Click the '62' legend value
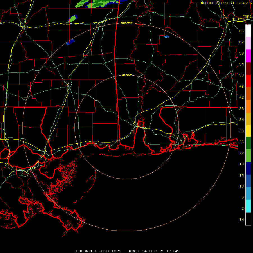Image resolution: width=253 pixels, height=253 pixels. click(241, 42)
